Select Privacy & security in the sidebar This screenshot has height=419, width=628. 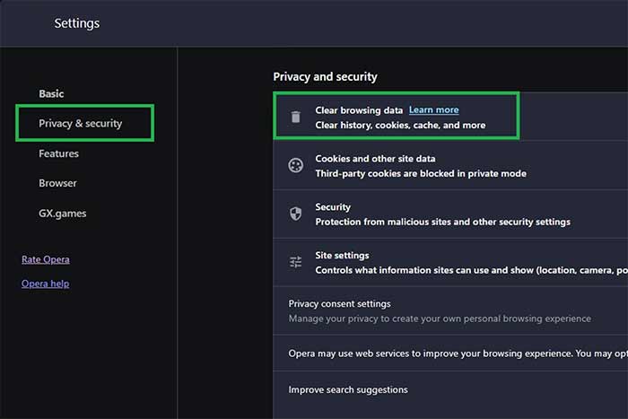pos(81,124)
